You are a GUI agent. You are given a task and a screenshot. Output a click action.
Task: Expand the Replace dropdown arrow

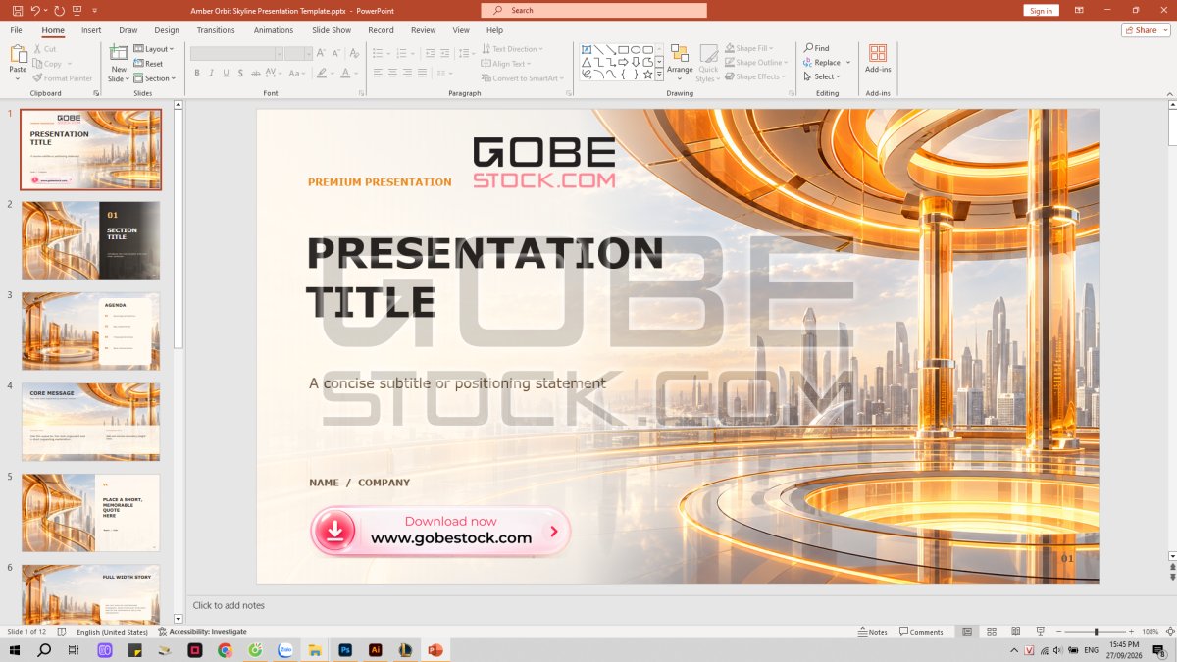pyautogui.click(x=848, y=63)
